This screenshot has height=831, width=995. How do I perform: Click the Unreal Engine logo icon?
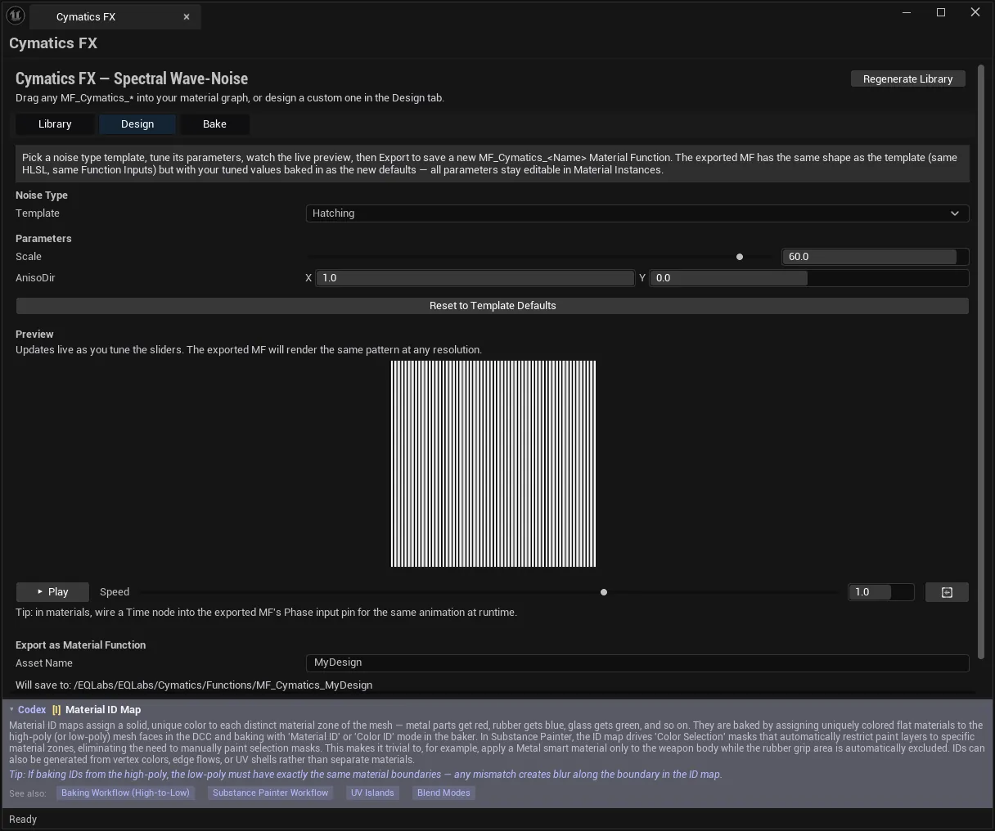[x=16, y=16]
